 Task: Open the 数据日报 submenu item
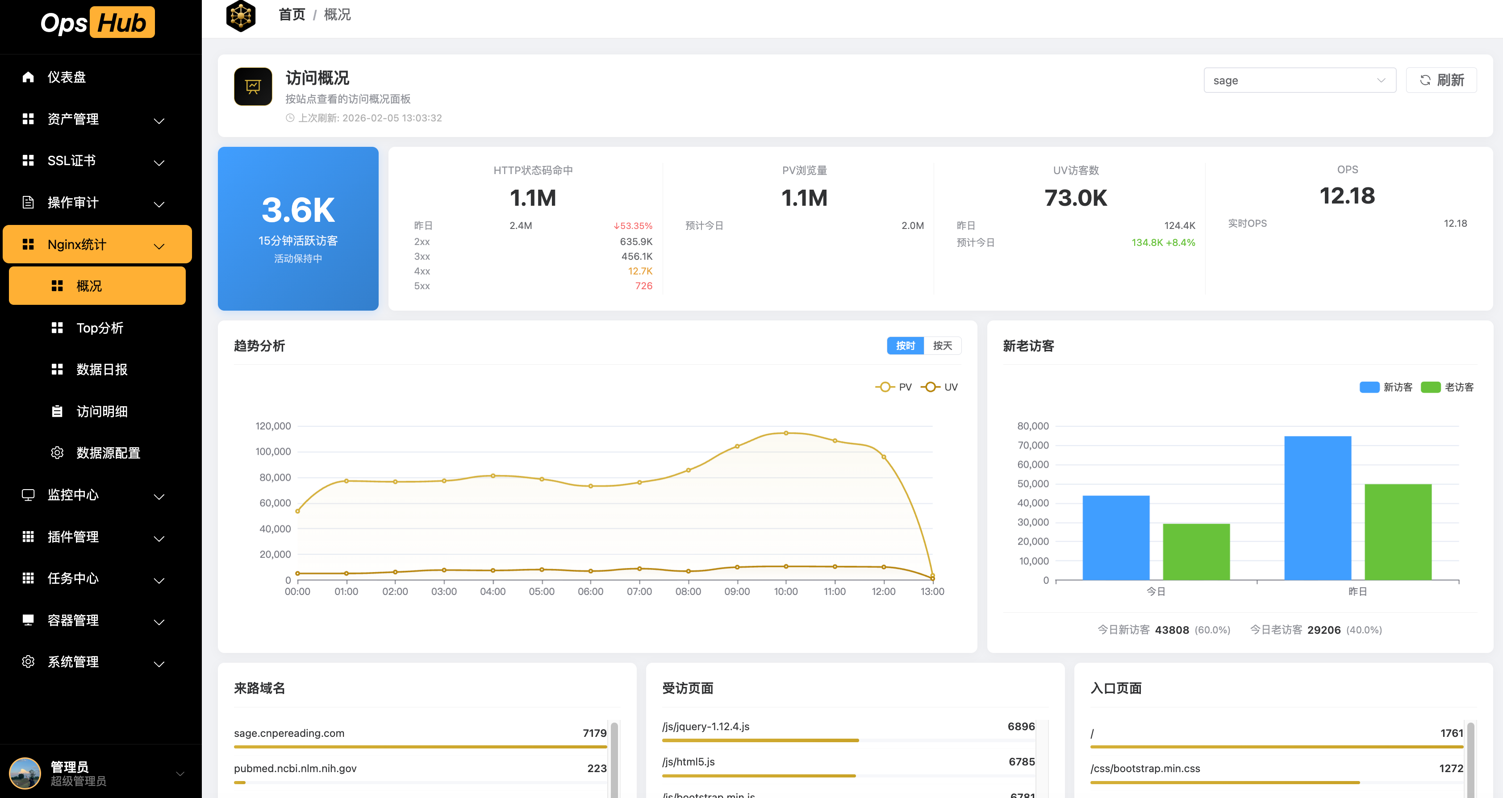[101, 369]
